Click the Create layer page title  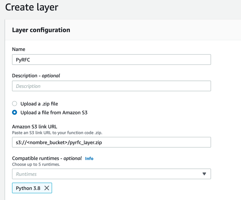pyautogui.click(x=32, y=7)
